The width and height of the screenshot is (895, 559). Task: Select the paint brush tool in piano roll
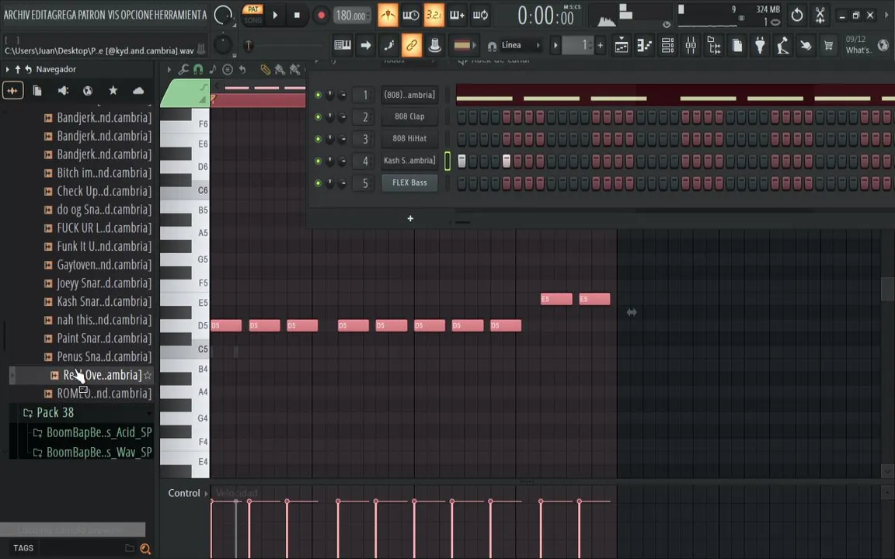pyautogui.click(x=280, y=70)
